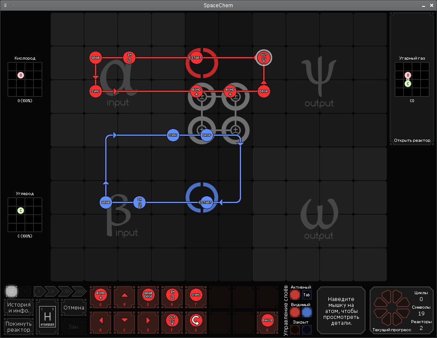Image resolution: width=437 pixels, height=338 pixels.
Task: Click the Символы value 19
Action: [421, 313]
